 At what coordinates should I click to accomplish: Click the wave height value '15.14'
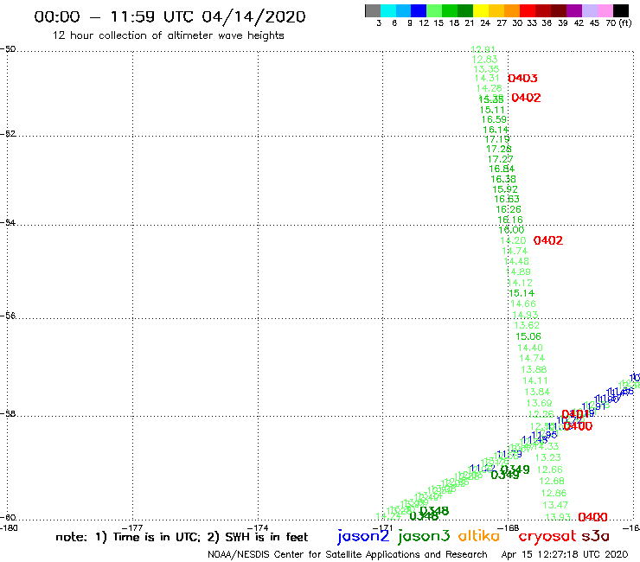pos(522,293)
